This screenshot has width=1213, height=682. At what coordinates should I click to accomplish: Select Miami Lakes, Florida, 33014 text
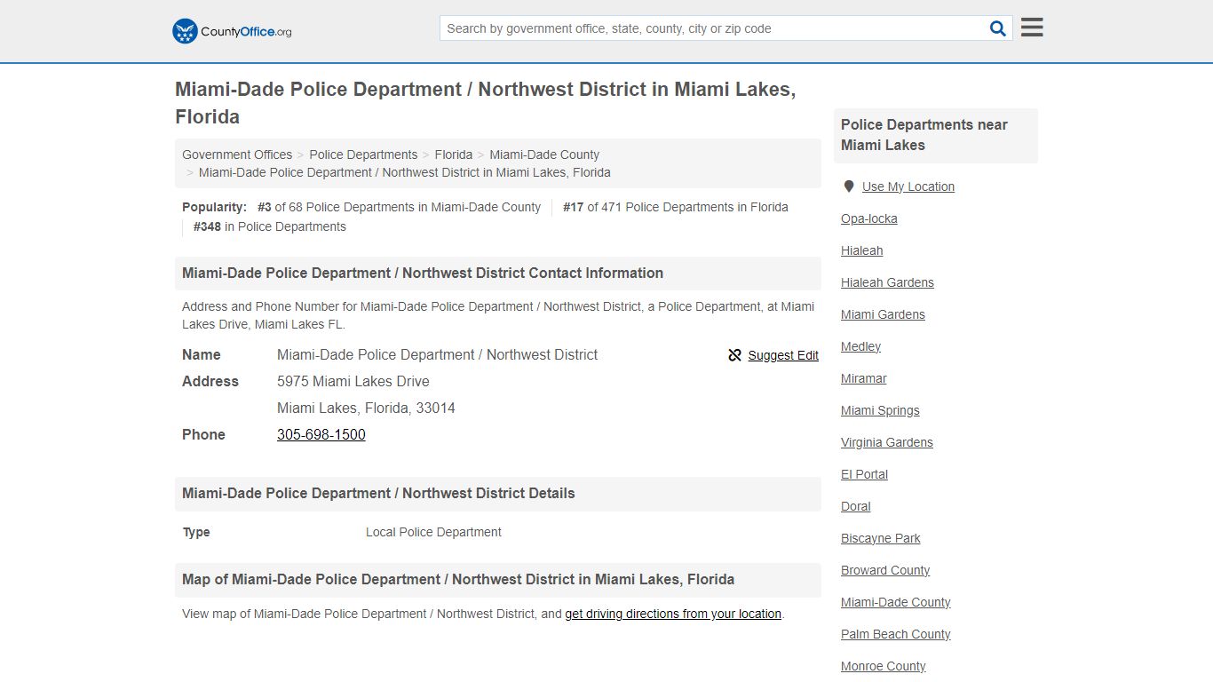[x=366, y=408]
